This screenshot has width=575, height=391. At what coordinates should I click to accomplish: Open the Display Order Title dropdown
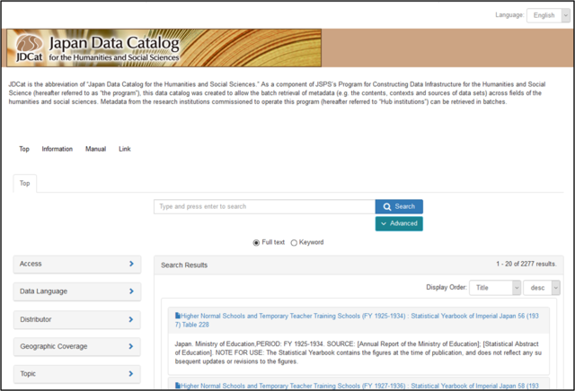(495, 288)
